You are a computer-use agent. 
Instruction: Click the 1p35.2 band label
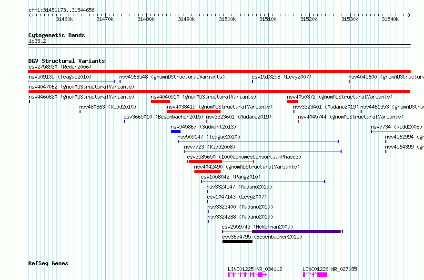[37, 41]
